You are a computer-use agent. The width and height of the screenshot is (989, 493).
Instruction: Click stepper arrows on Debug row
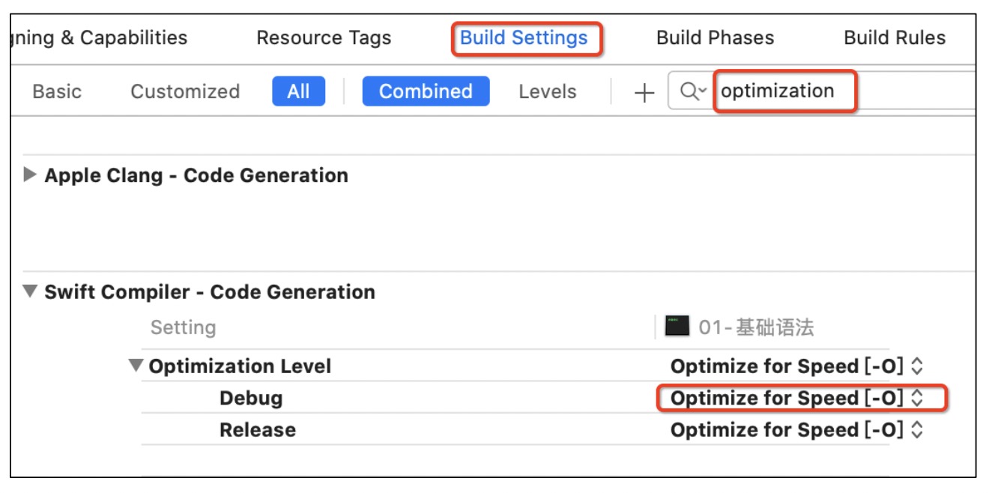coord(917,399)
